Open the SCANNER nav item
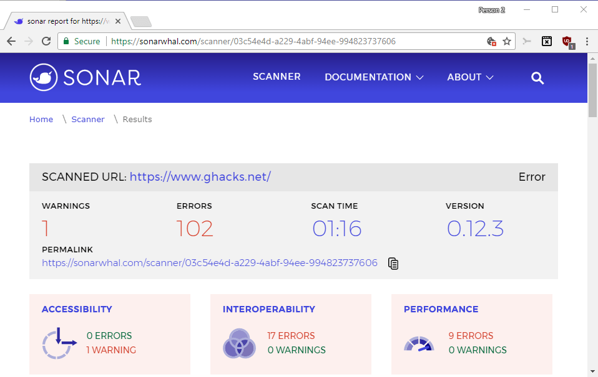The width and height of the screenshot is (598, 377). [x=277, y=77]
